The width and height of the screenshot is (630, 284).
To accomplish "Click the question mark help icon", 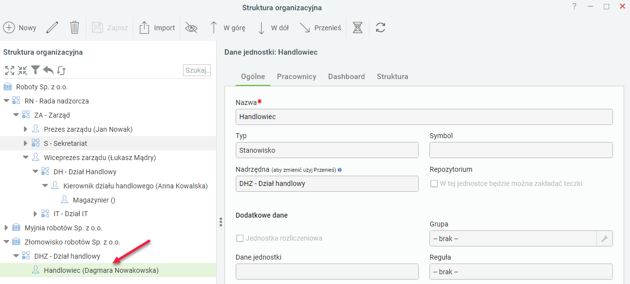I will 574,6.
